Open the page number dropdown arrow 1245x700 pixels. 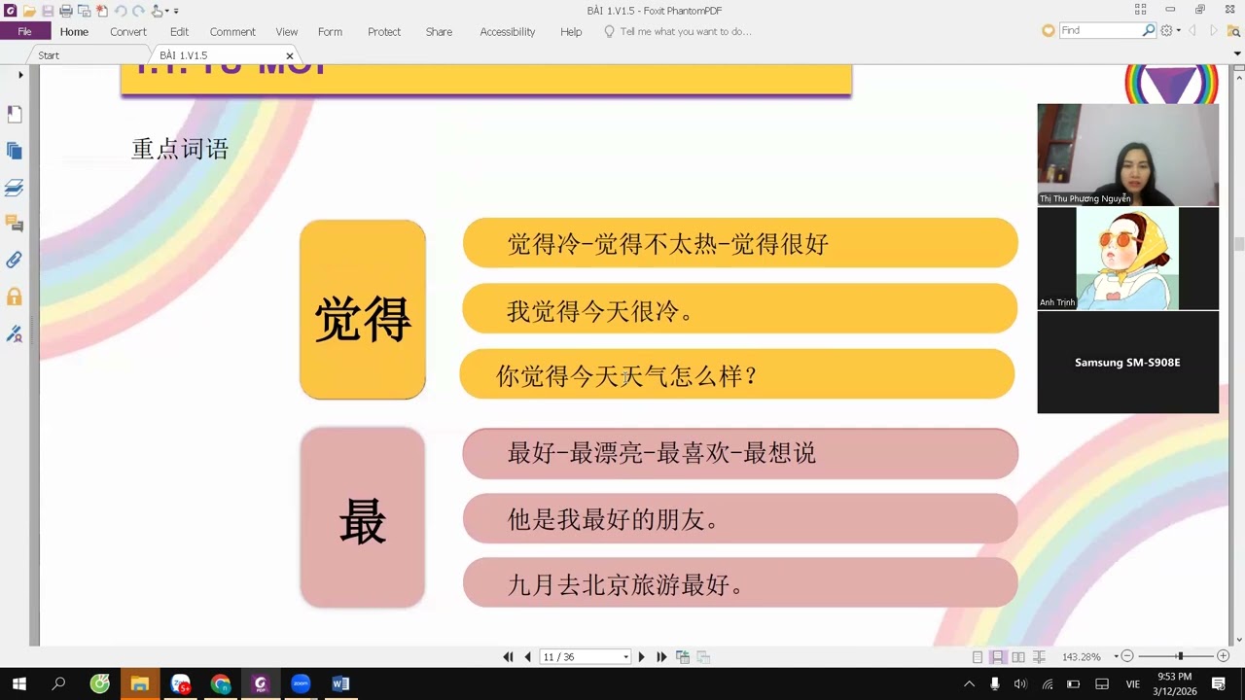click(x=625, y=657)
